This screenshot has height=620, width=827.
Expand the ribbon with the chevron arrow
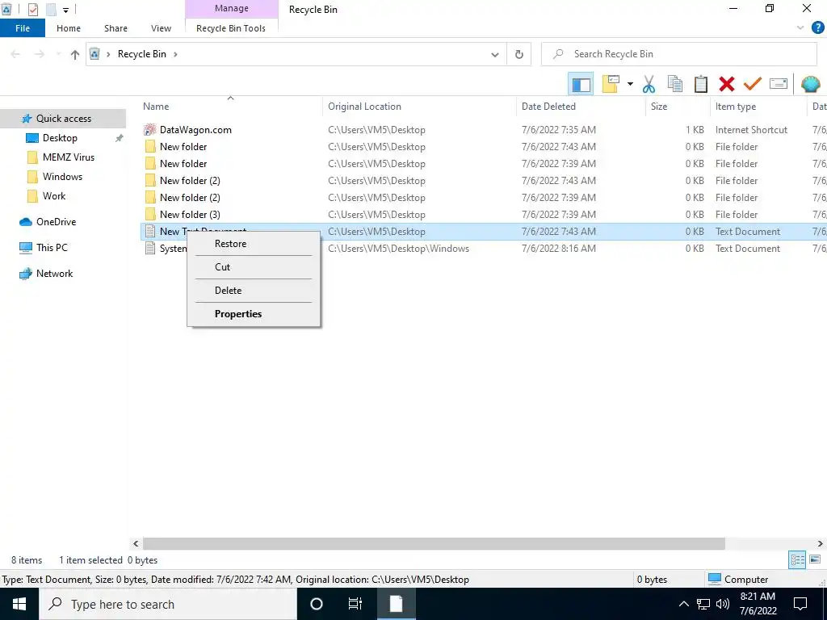[800, 28]
